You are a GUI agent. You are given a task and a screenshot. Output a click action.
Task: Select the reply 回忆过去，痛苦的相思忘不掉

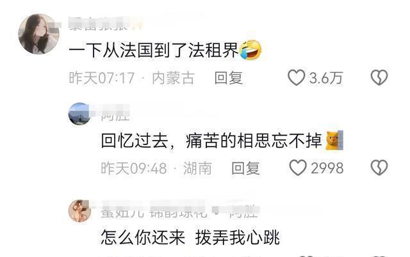[211, 141]
